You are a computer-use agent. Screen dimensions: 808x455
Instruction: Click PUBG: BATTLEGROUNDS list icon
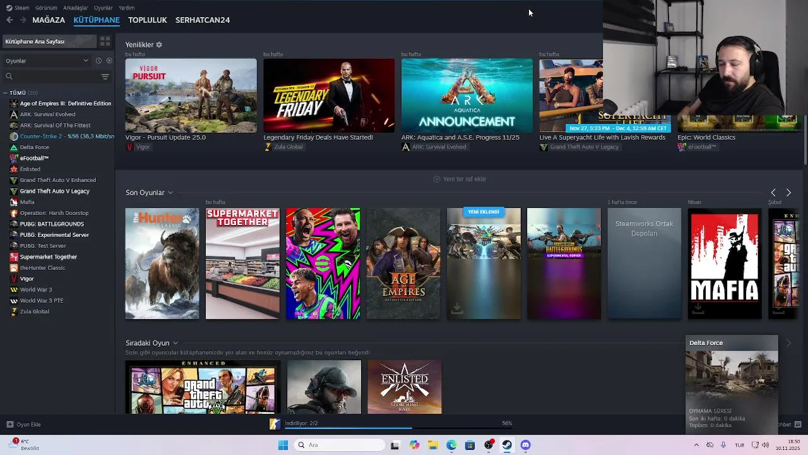(x=14, y=224)
